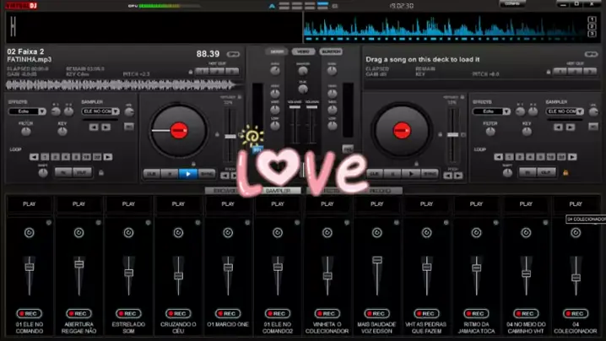This screenshot has height=341, width=606.
Task: Click the left channel Gain knob
Action: [x=275, y=71]
